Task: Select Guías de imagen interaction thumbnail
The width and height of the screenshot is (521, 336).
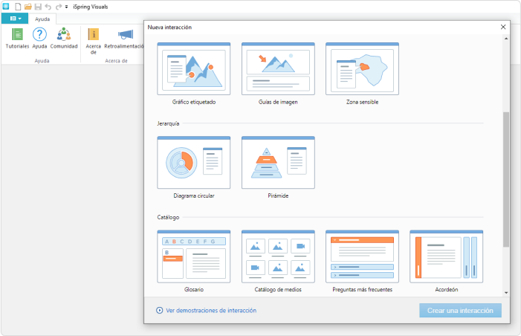Action: (x=278, y=69)
